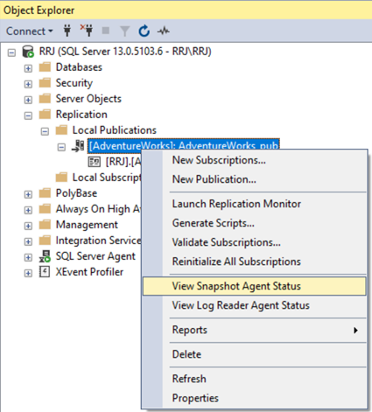Click the XEvent Profiler icon

[45, 272]
